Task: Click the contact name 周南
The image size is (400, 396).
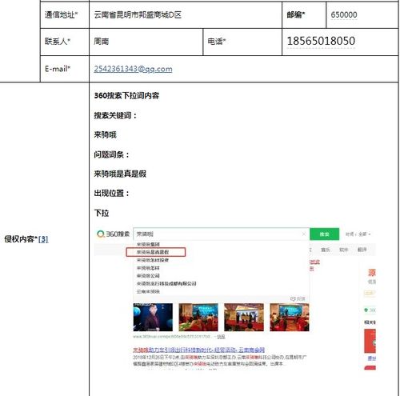Action: click(101, 42)
